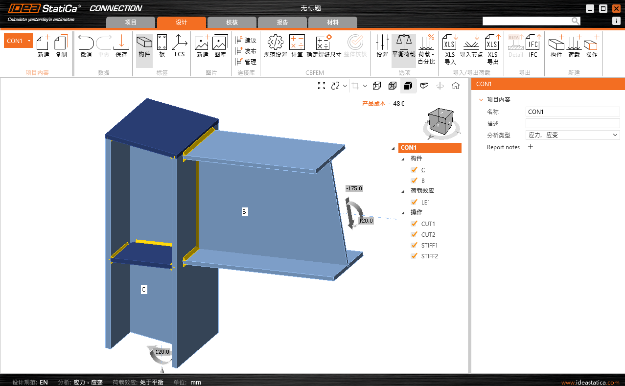Open the crop selection dropdown arrow
625x386 pixels.
365,86
